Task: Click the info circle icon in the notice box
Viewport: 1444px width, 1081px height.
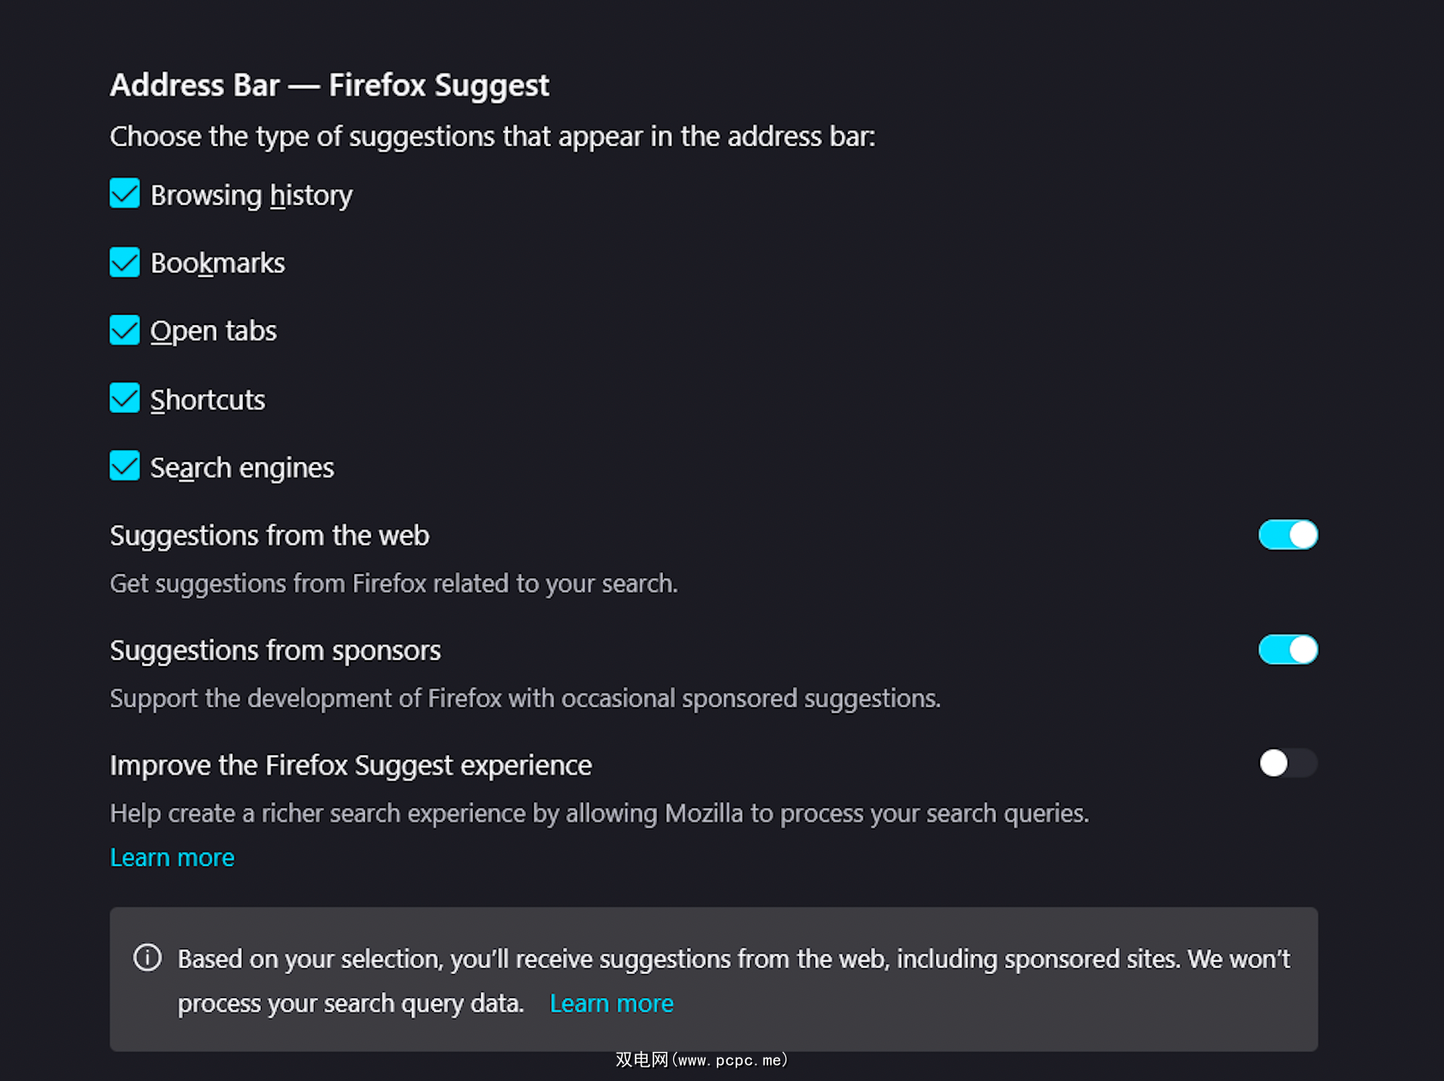Action: click(x=147, y=958)
